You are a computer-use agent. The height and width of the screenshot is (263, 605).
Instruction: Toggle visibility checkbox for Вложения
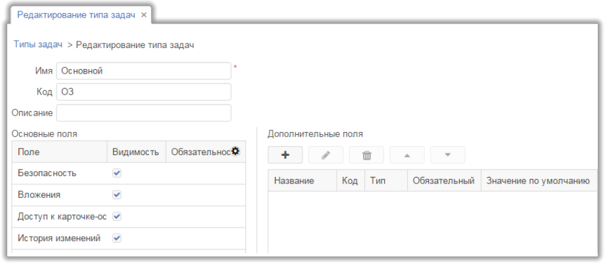[117, 195]
